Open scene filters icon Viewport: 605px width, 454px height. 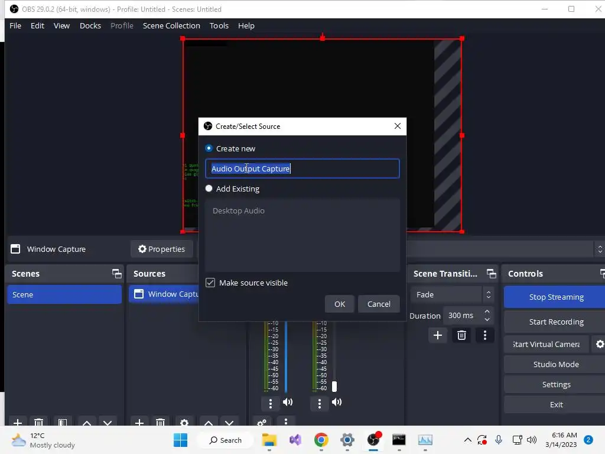tap(63, 423)
